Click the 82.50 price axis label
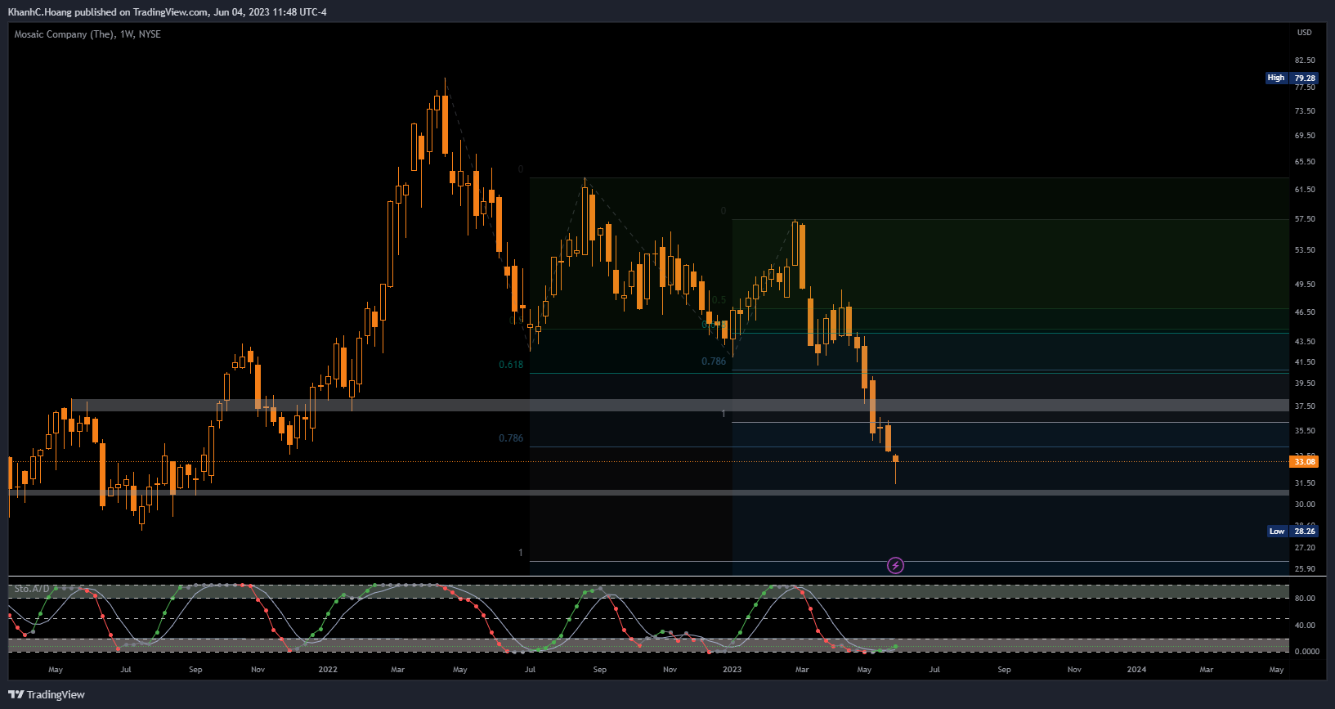 tap(1305, 61)
